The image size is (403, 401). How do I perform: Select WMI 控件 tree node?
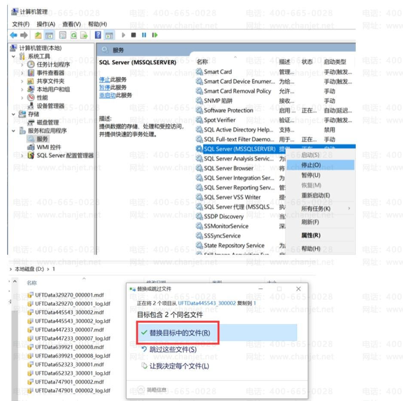[x=49, y=147]
